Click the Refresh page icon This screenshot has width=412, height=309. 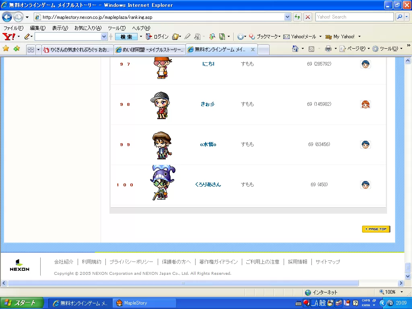pos(297,17)
